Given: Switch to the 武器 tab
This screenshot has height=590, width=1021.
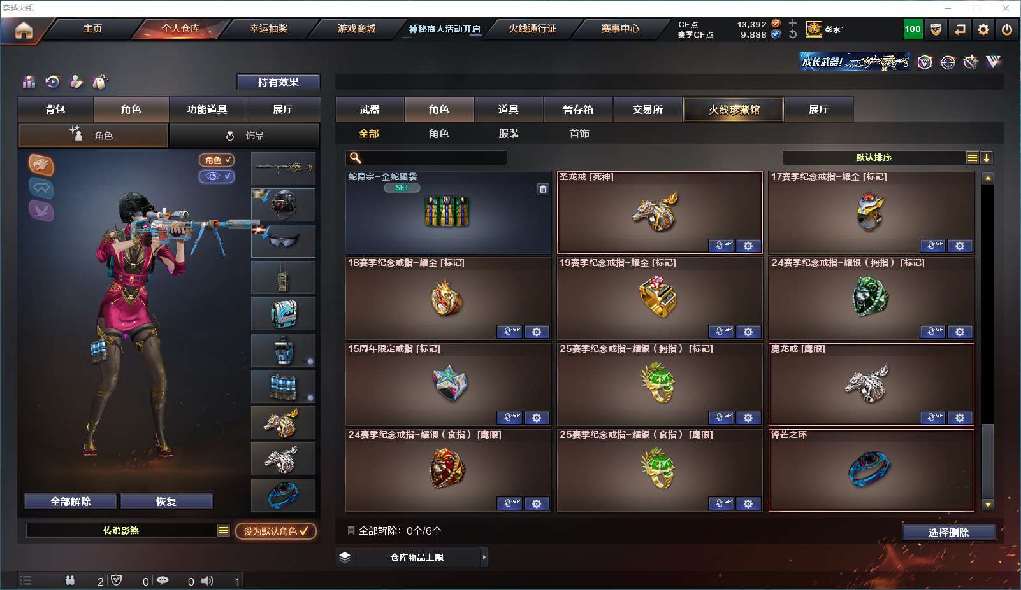Looking at the screenshot, I should coord(370,109).
